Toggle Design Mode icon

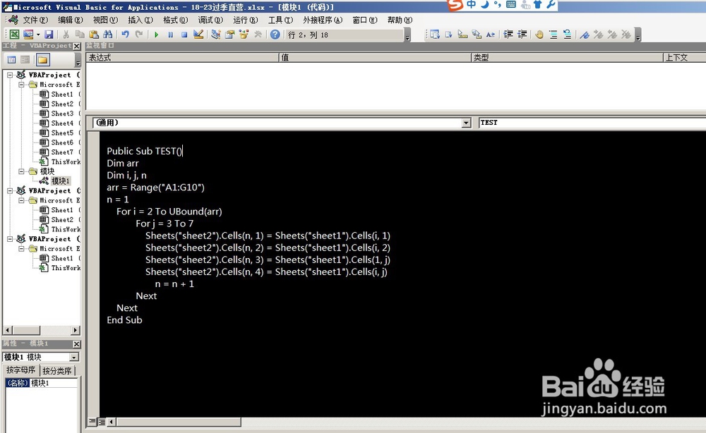coord(198,35)
